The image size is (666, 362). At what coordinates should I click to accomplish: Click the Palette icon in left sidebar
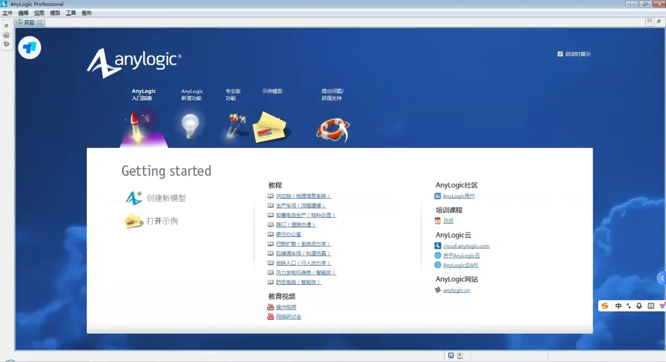point(6,35)
